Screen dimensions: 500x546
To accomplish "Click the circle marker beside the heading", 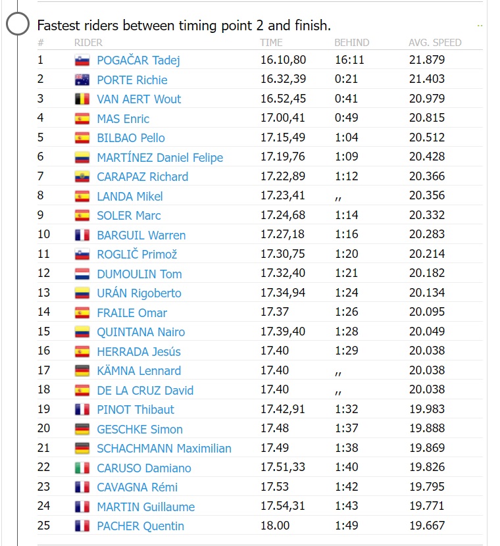I will coord(18,25).
